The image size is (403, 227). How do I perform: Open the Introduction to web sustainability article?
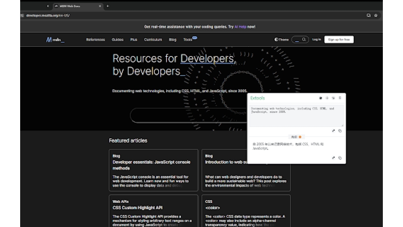pyautogui.click(x=226, y=162)
